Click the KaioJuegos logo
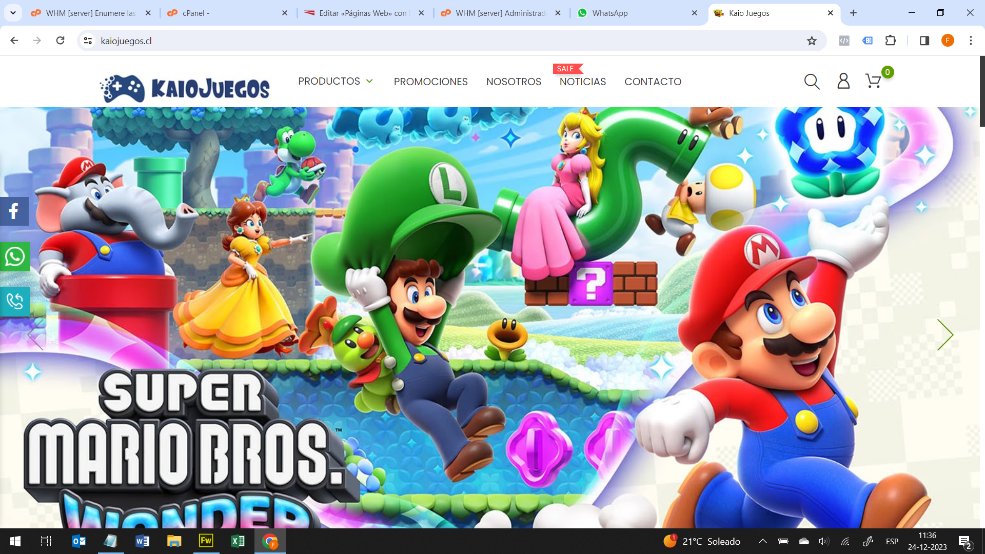Screen dimensions: 985x554 185,88
